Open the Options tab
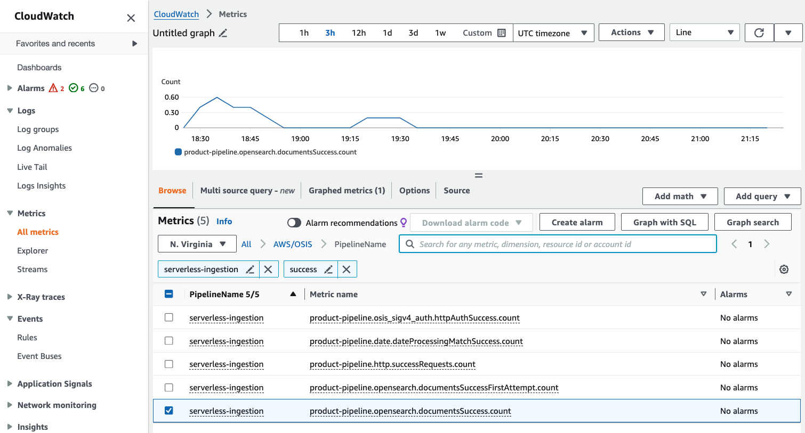Image resolution: width=805 pixels, height=433 pixels. coord(414,191)
